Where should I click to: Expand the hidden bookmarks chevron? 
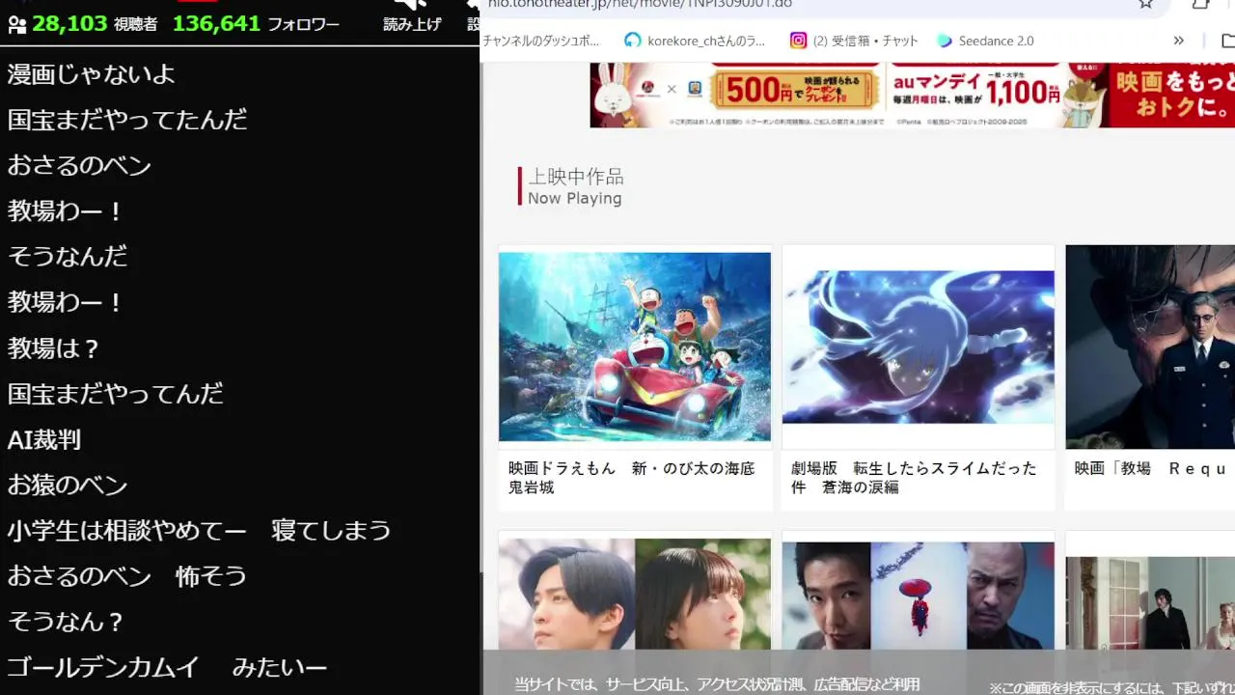coord(1178,41)
